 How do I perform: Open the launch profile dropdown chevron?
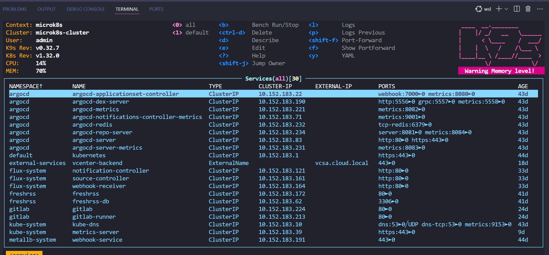506,9
